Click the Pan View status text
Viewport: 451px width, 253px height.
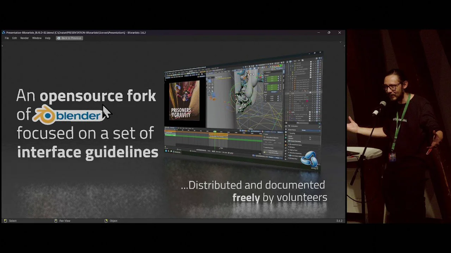pos(65,221)
